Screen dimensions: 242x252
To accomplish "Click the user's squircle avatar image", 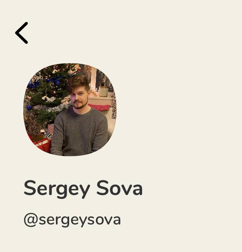I will tap(70, 110).
